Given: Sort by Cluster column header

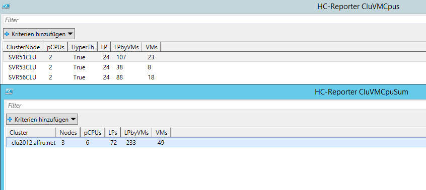Looking at the screenshot, I should (x=31, y=133).
